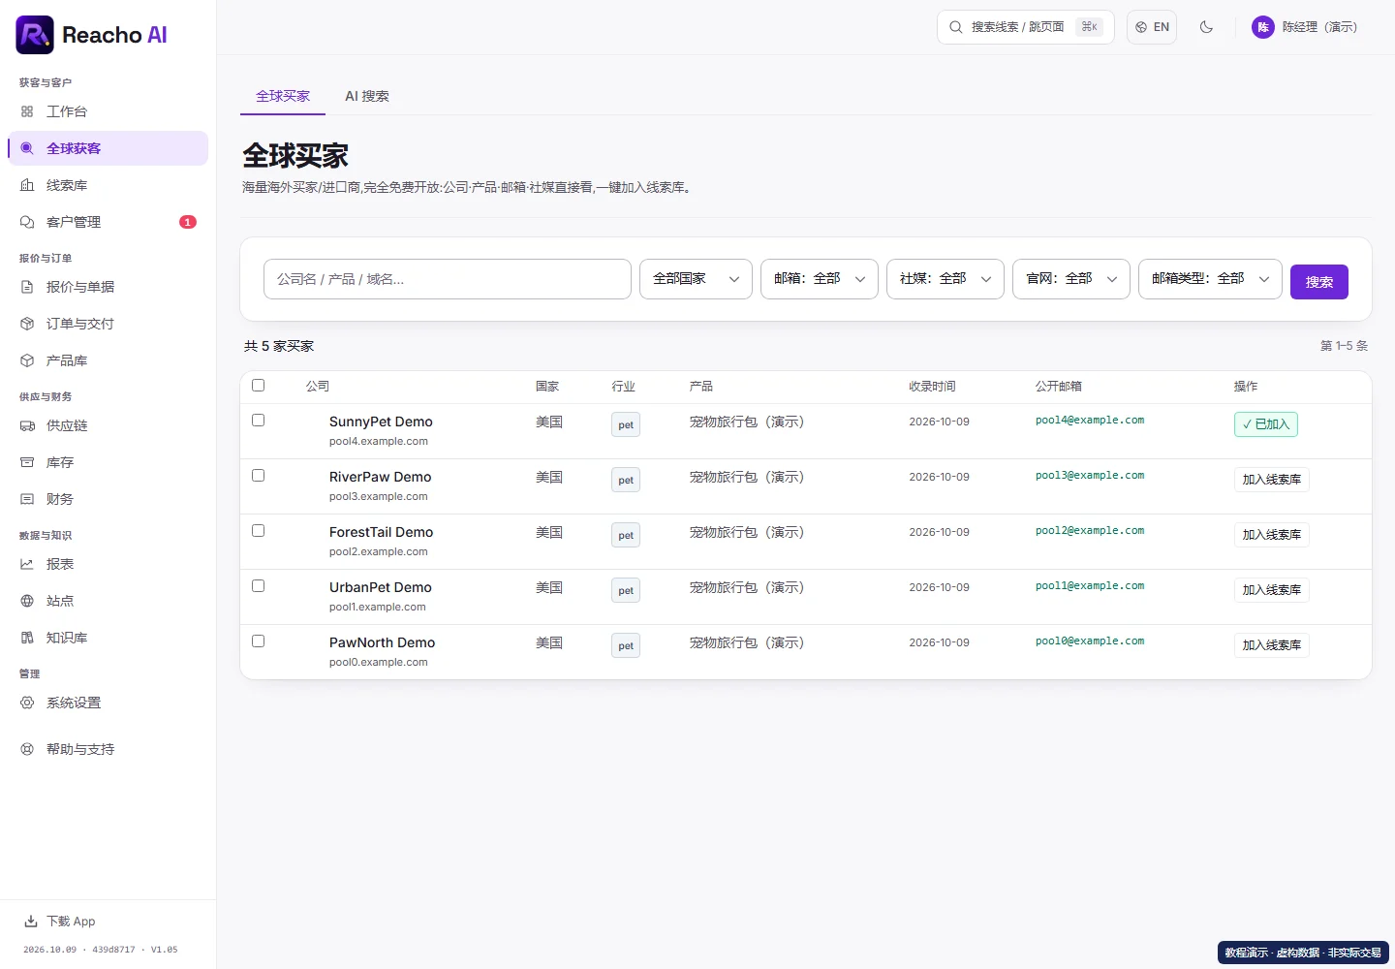Screen dimensions: 1395x969
Task: Click the 知识库 book icon
Action: 27,638
